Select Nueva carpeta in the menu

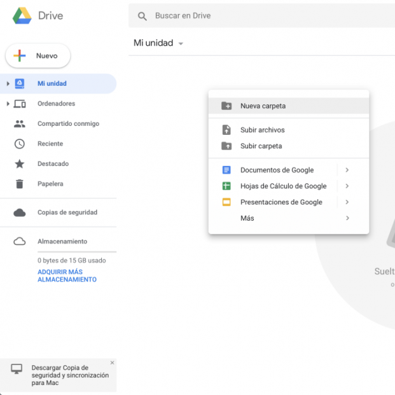tap(263, 106)
